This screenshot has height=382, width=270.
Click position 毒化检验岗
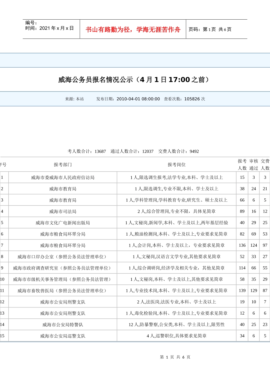[x=176, y=313]
